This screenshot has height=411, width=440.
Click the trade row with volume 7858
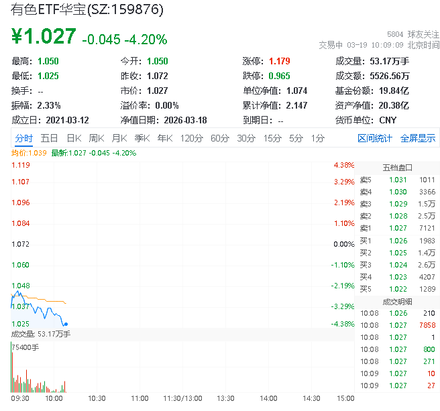(x=397, y=325)
